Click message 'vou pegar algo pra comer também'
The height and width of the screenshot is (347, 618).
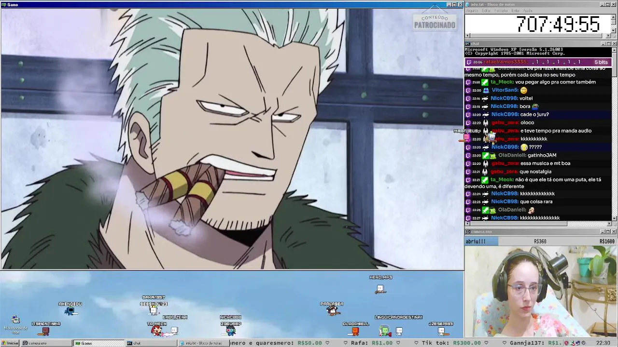point(555,82)
